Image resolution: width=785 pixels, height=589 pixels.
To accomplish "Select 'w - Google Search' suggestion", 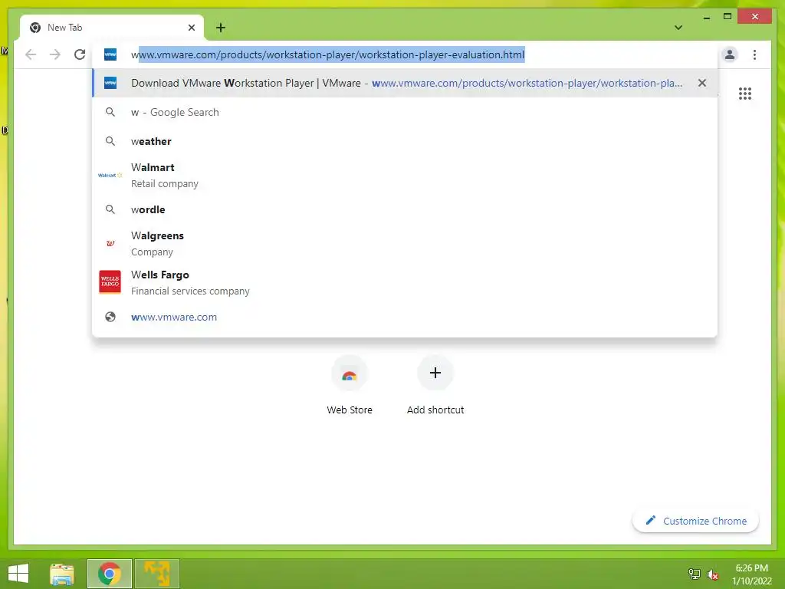I will (405, 112).
